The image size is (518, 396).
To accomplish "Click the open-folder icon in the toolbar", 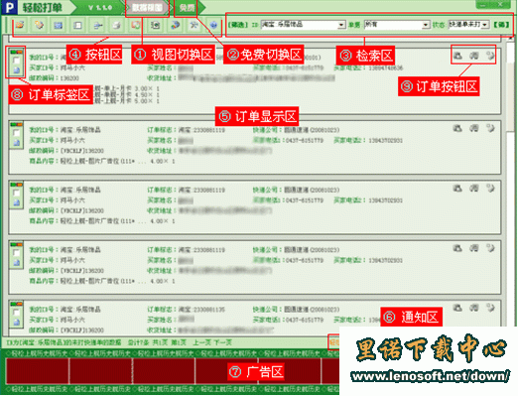I will [20, 25].
